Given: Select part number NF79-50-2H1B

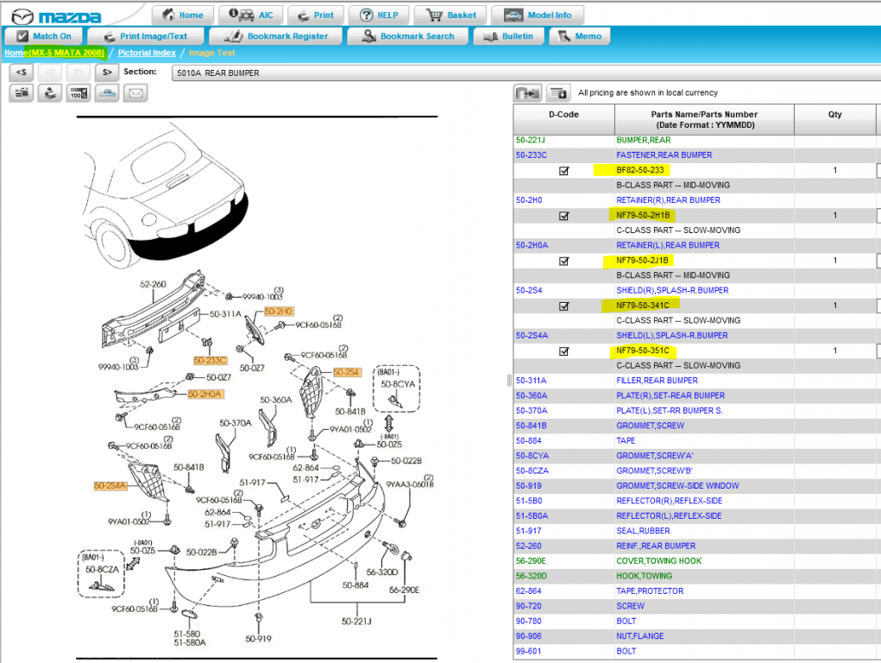Looking at the screenshot, I should pos(643,215).
